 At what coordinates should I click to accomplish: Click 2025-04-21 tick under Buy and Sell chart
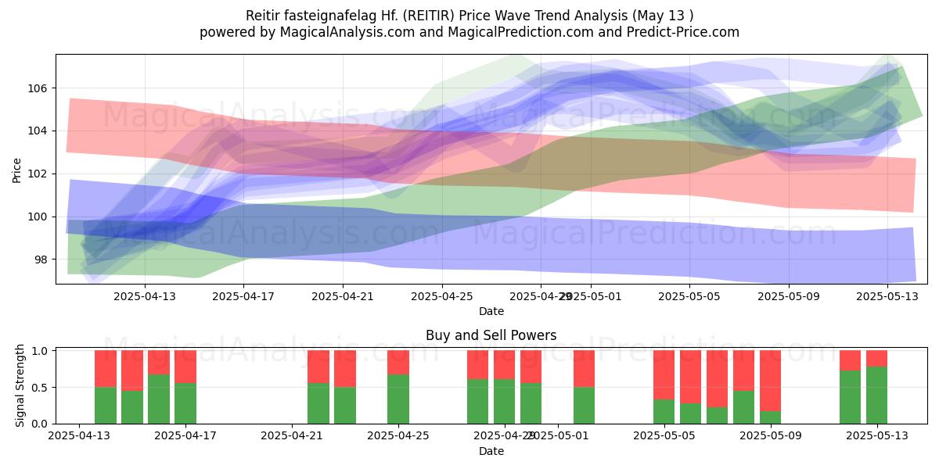click(292, 436)
